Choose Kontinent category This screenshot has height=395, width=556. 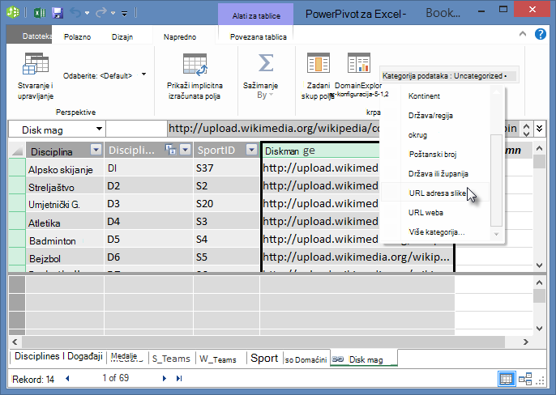coord(424,96)
